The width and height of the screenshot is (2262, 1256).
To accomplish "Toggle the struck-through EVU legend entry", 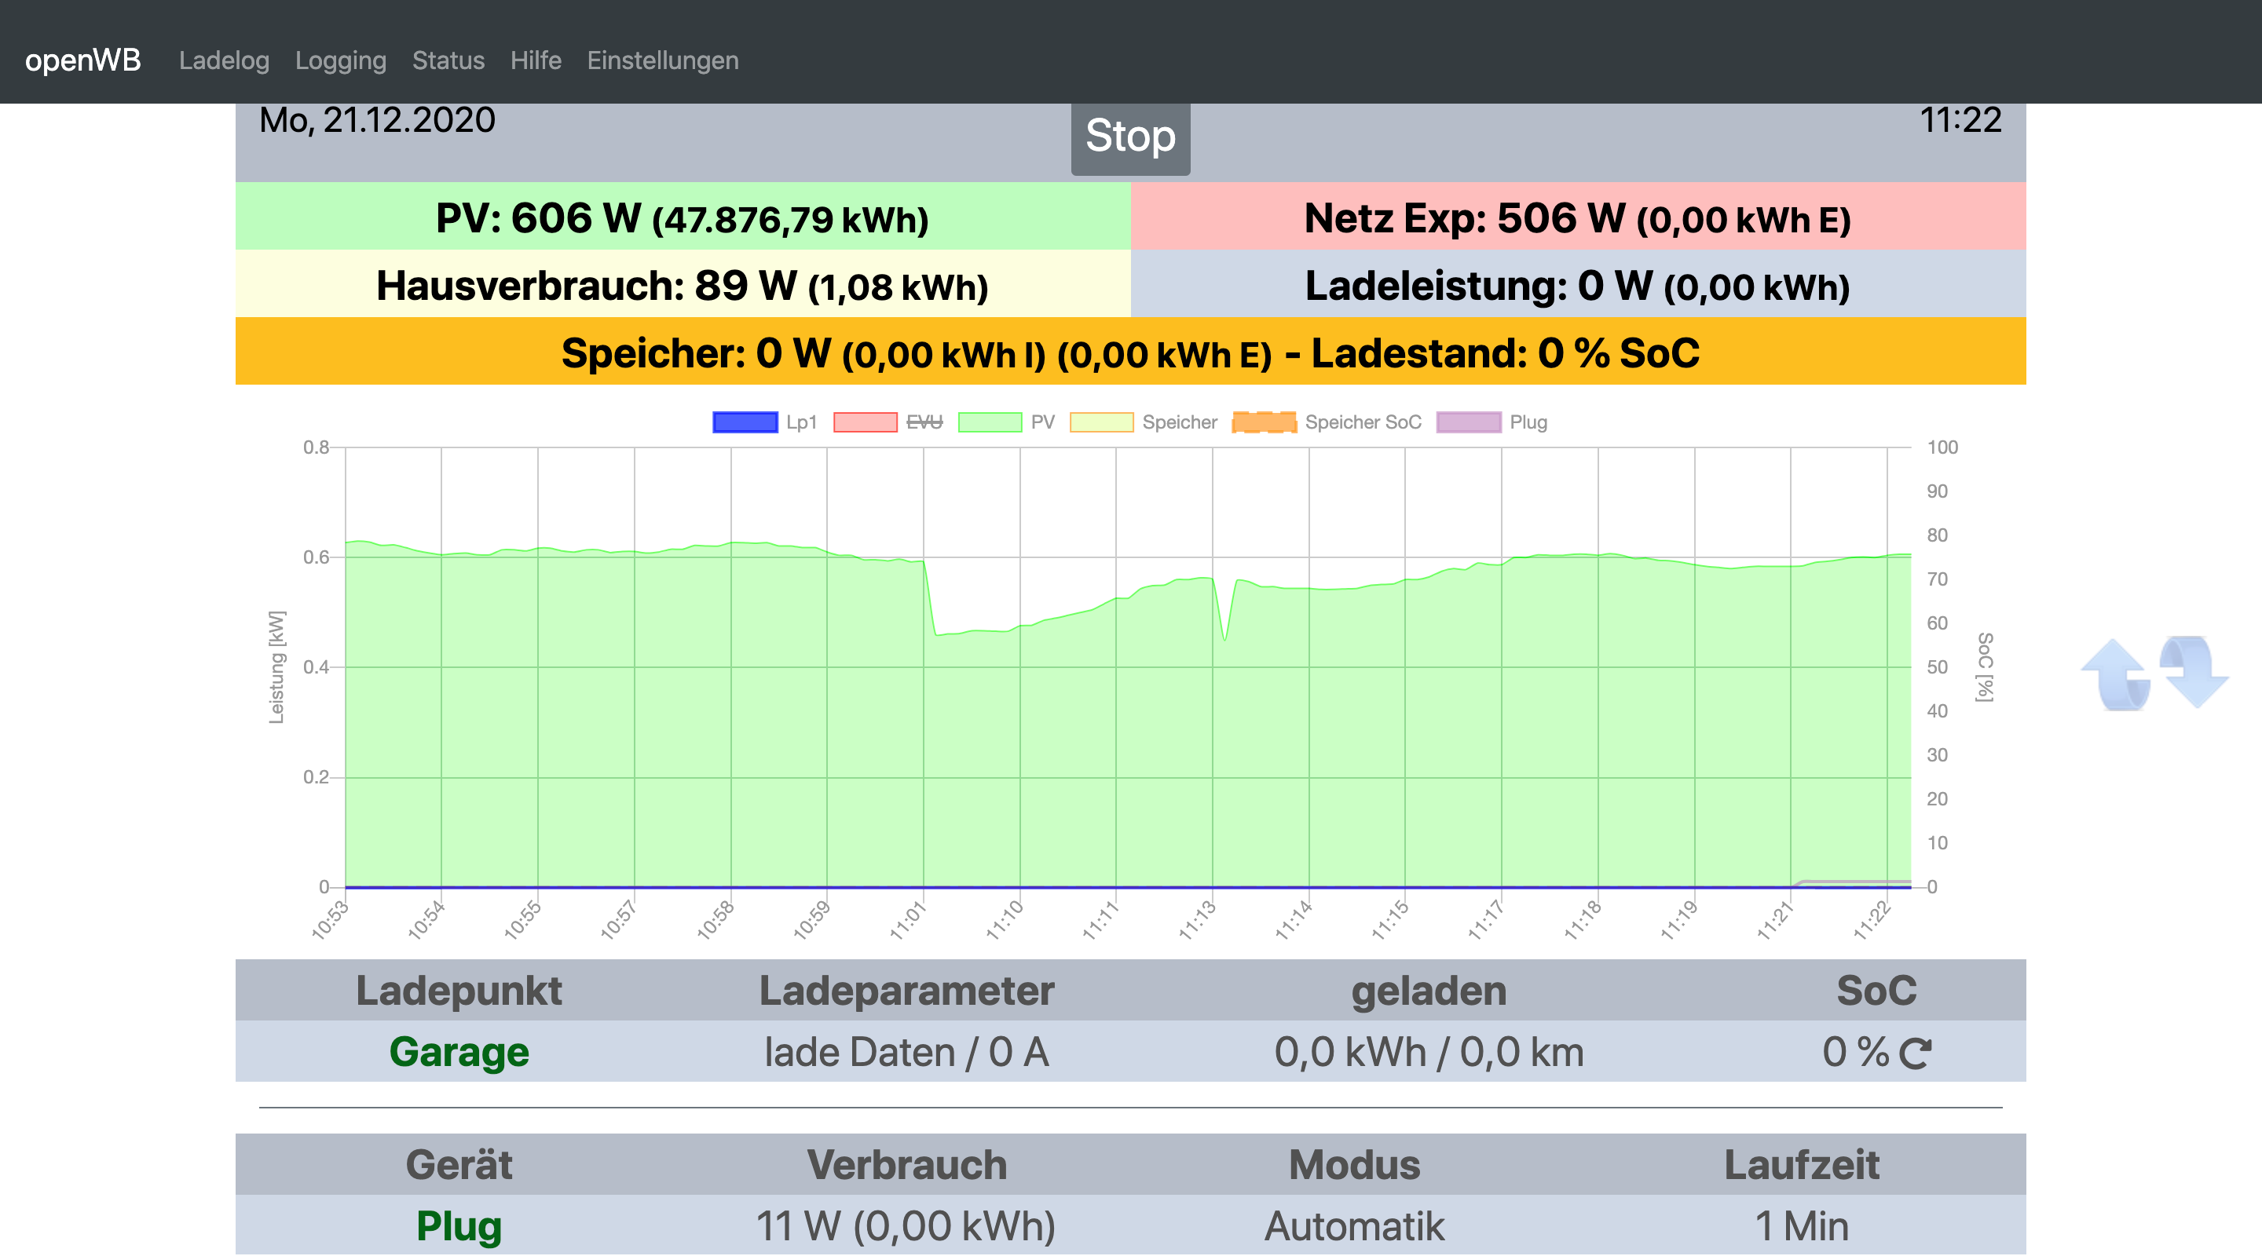I will [924, 422].
